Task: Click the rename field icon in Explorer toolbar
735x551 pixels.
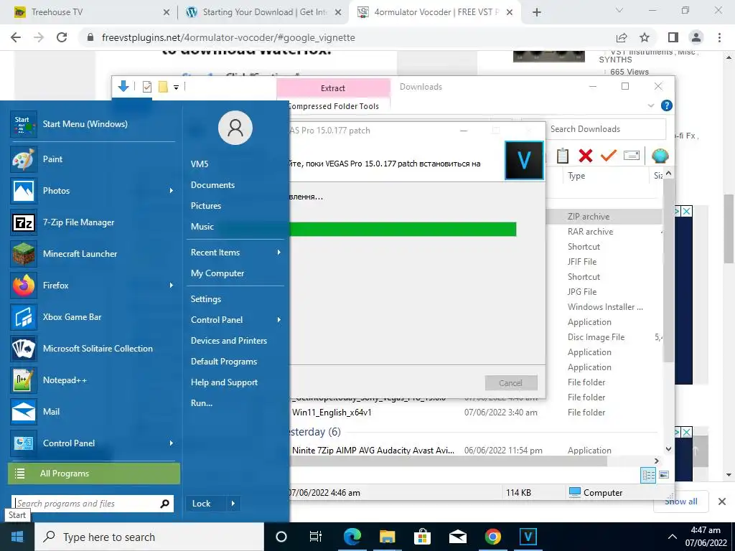Action: click(x=632, y=156)
